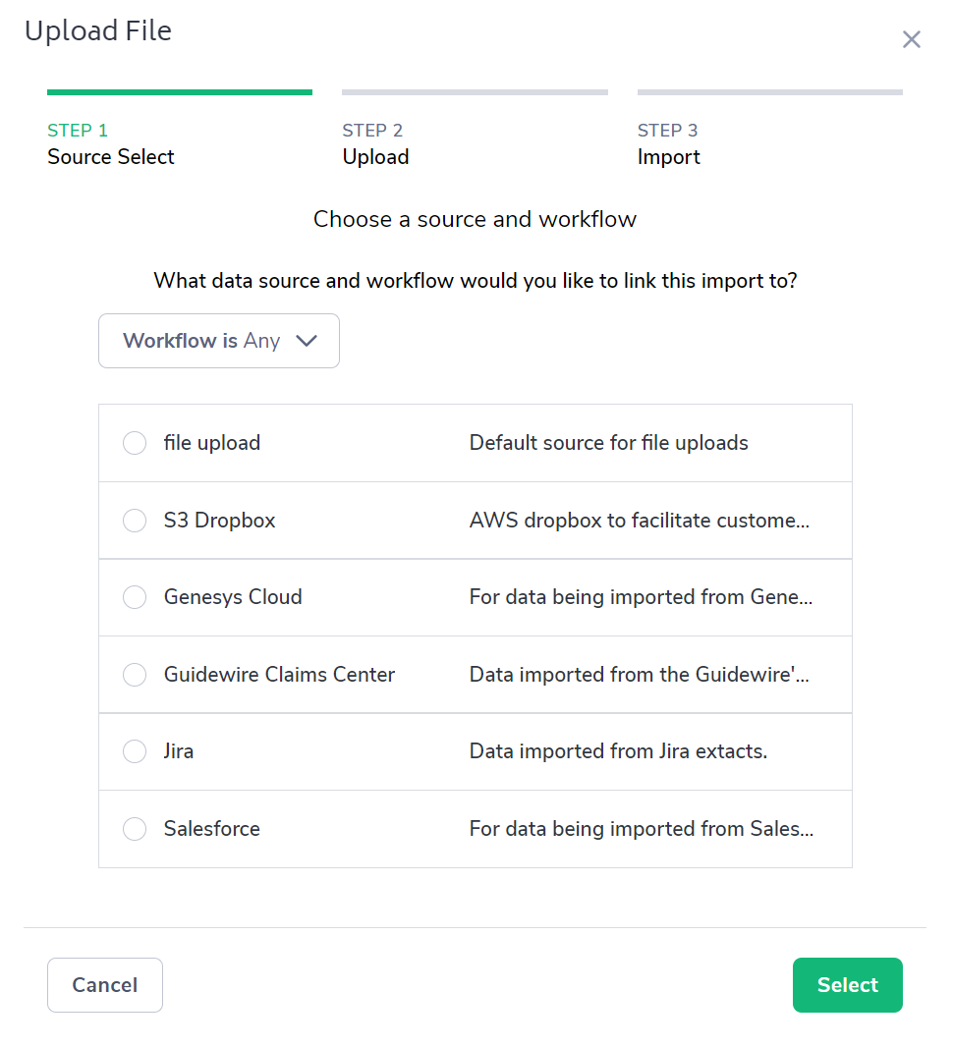This screenshot has width=953, height=1048.
Task: Expand the Workflow filter chevron arrow
Action: click(307, 341)
